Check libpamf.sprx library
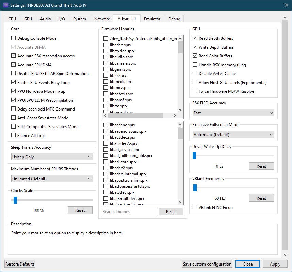 point(106,100)
